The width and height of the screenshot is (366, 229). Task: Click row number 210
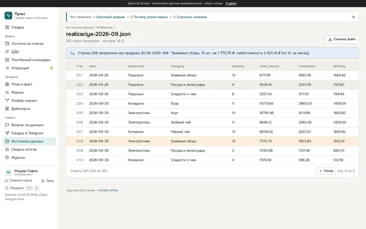79,160
